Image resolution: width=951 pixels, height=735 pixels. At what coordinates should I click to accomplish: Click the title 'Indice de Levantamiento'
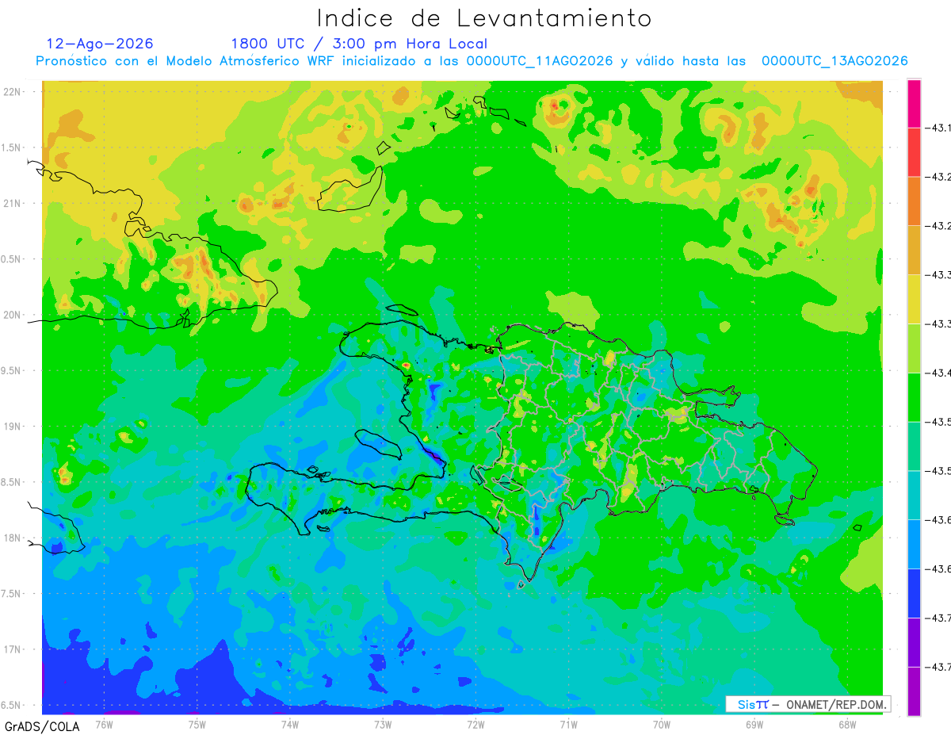pyautogui.click(x=484, y=17)
